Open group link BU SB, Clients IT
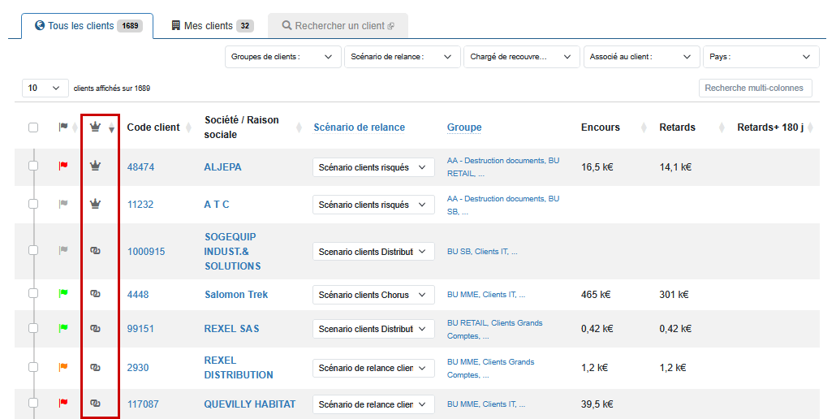Image resolution: width=836 pixels, height=419 pixels. tap(482, 251)
